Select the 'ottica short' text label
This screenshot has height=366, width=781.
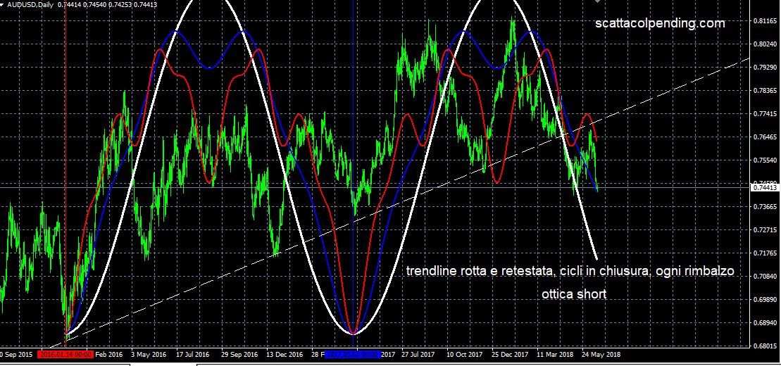pos(573,294)
